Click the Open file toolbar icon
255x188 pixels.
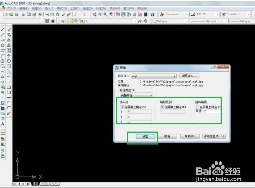[x=11, y=14]
